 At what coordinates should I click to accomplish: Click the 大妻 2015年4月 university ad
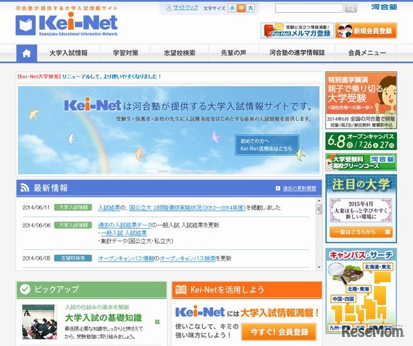[x=361, y=211]
